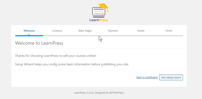Follow the Back to Dashboard link
202x99 pixels.
(x=147, y=77)
